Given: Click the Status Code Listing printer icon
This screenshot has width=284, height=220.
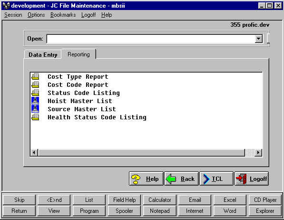Looking at the screenshot, I should tap(35, 93).
